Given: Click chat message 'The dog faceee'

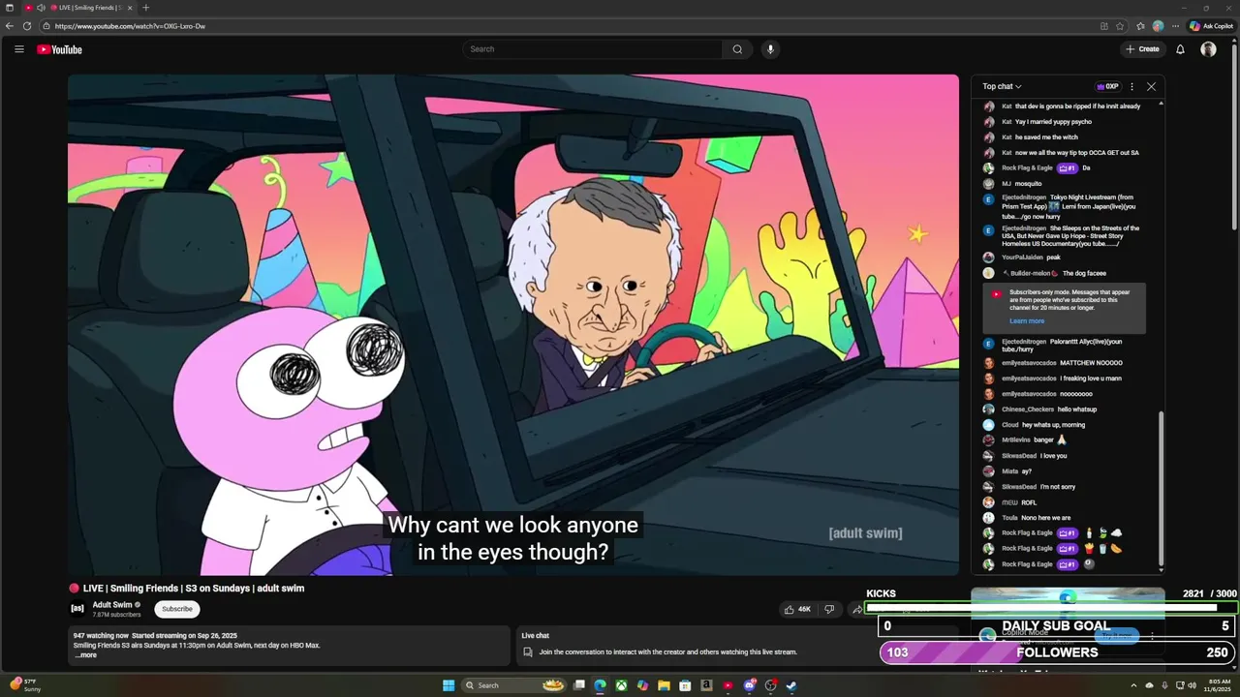Looking at the screenshot, I should tap(1084, 273).
